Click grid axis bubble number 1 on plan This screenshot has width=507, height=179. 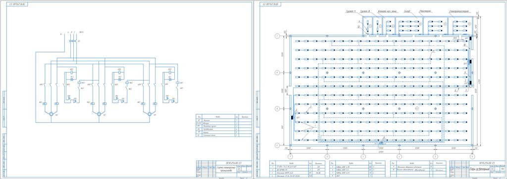pyautogui.click(x=290, y=156)
